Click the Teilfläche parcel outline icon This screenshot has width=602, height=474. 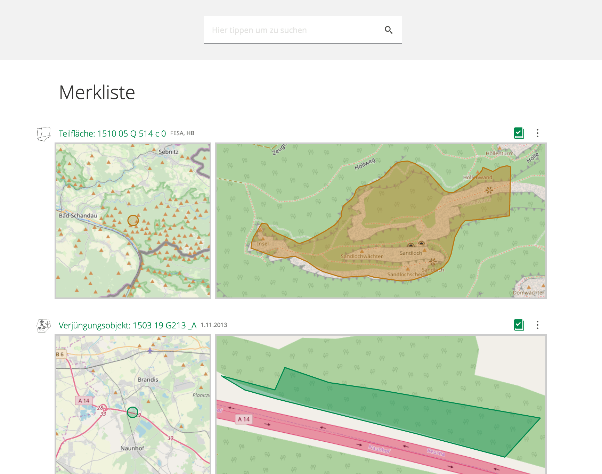44,134
